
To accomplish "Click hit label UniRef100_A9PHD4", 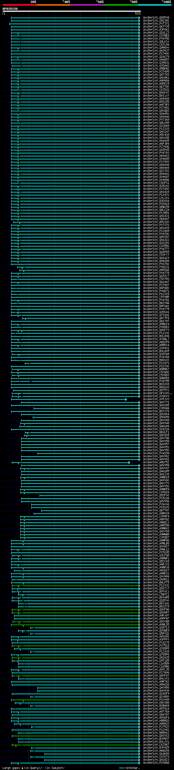I will coord(156,81).
